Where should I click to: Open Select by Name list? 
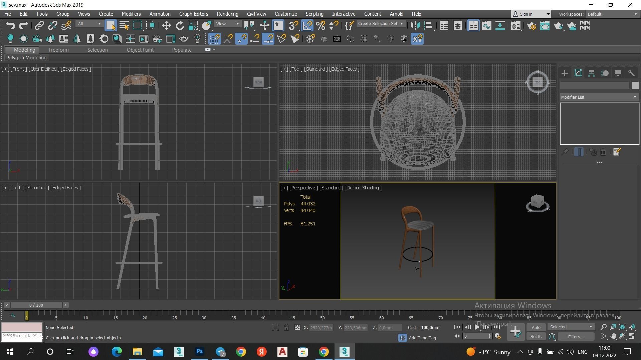click(124, 26)
